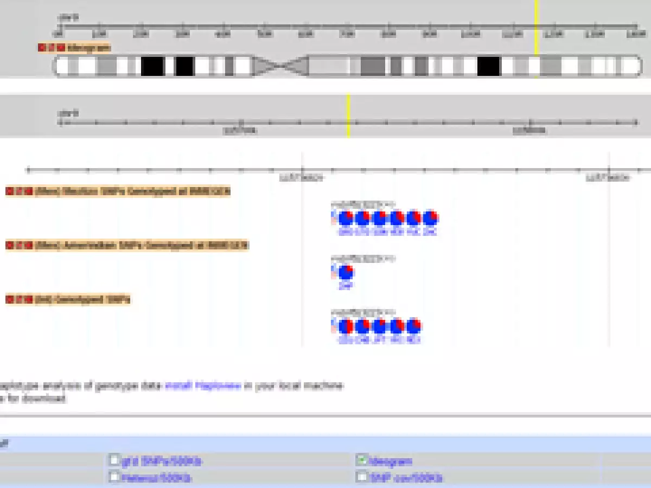
Task: Click first SNP pie chart in Mestizo track
Action: [x=345, y=219]
